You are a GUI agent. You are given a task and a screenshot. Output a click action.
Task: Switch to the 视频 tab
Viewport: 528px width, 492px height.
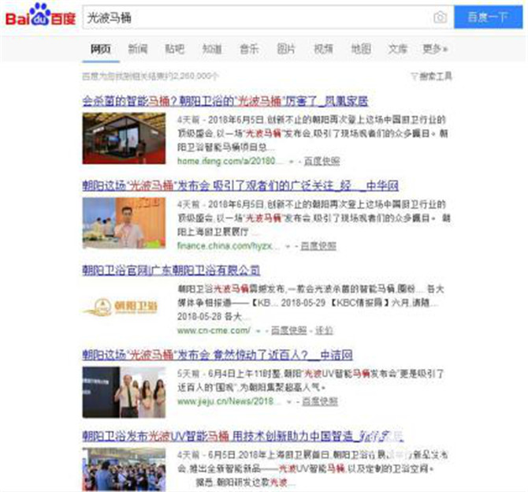[323, 49]
